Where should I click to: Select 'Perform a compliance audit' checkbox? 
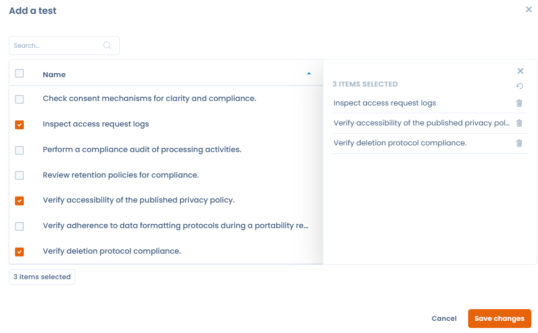coord(19,150)
